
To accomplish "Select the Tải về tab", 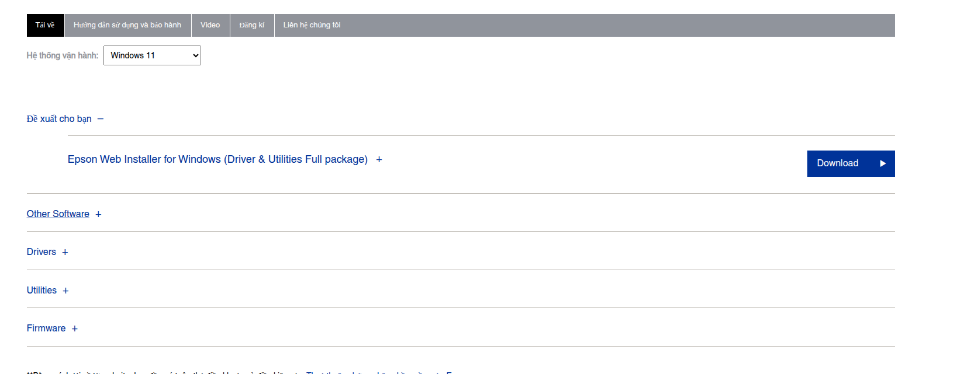I will [45, 25].
